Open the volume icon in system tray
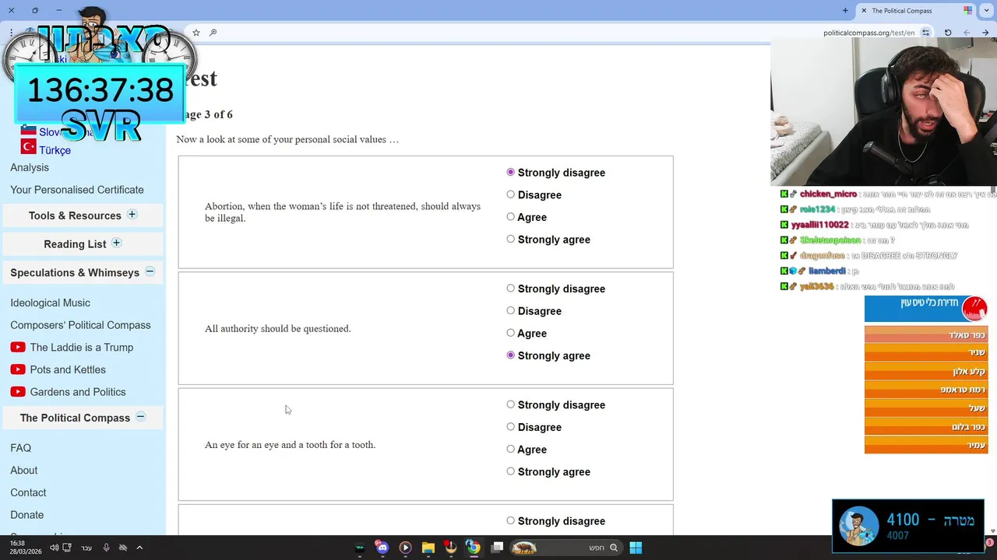The height and width of the screenshot is (560, 997). (55, 548)
